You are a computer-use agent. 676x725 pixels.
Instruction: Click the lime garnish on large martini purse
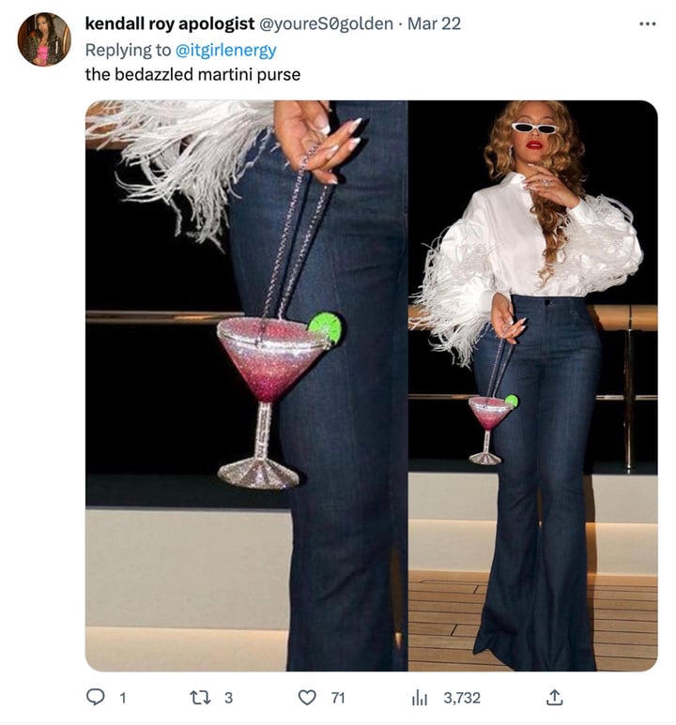[326, 328]
